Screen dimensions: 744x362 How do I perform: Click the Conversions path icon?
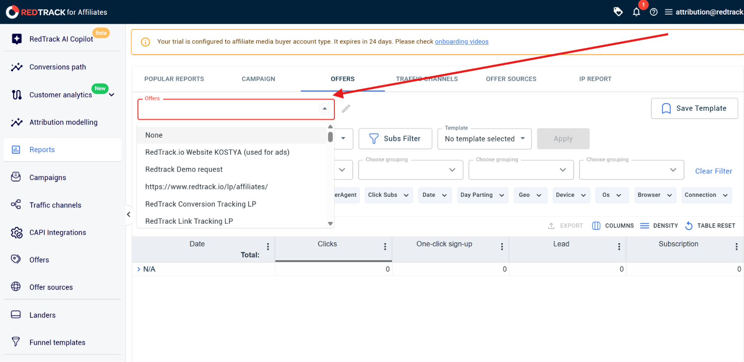click(x=16, y=67)
